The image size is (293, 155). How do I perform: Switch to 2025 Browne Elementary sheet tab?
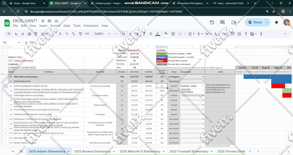[92, 151]
